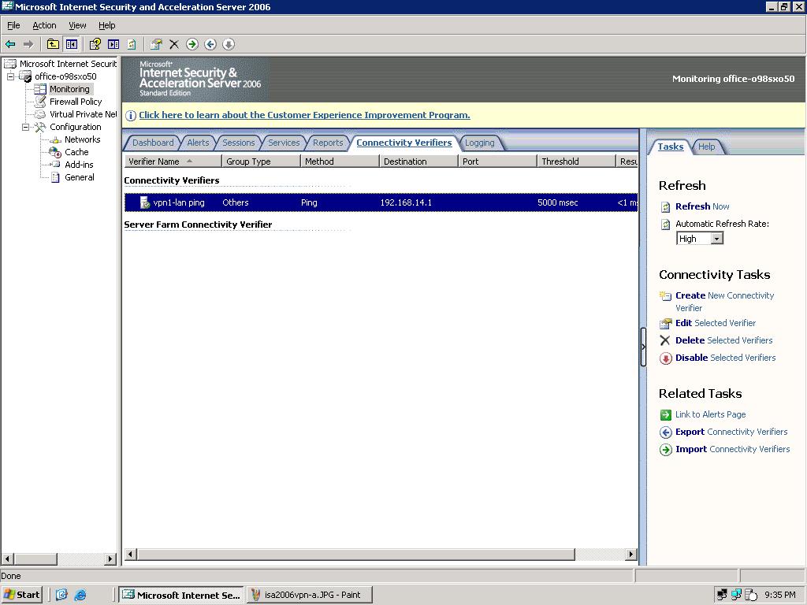
Task: Switch to the Sessions tab
Action: point(238,143)
